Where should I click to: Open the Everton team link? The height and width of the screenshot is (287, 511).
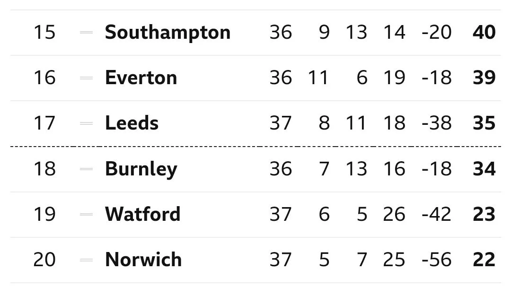coord(141,78)
